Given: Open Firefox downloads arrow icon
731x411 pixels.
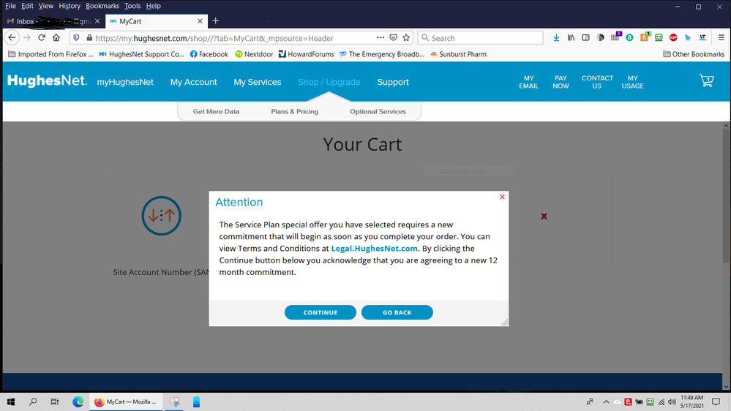Looking at the screenshot, I should pyautogui.click(x=556, y=38).
